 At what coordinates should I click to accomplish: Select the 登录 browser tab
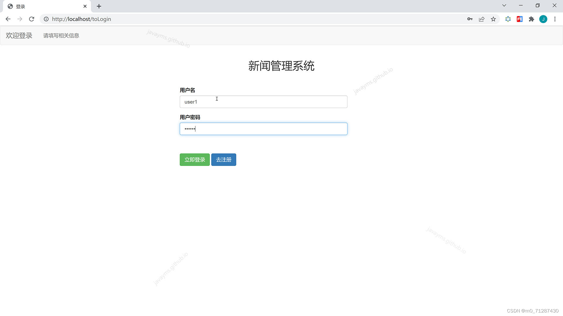(x=44, y=6)
